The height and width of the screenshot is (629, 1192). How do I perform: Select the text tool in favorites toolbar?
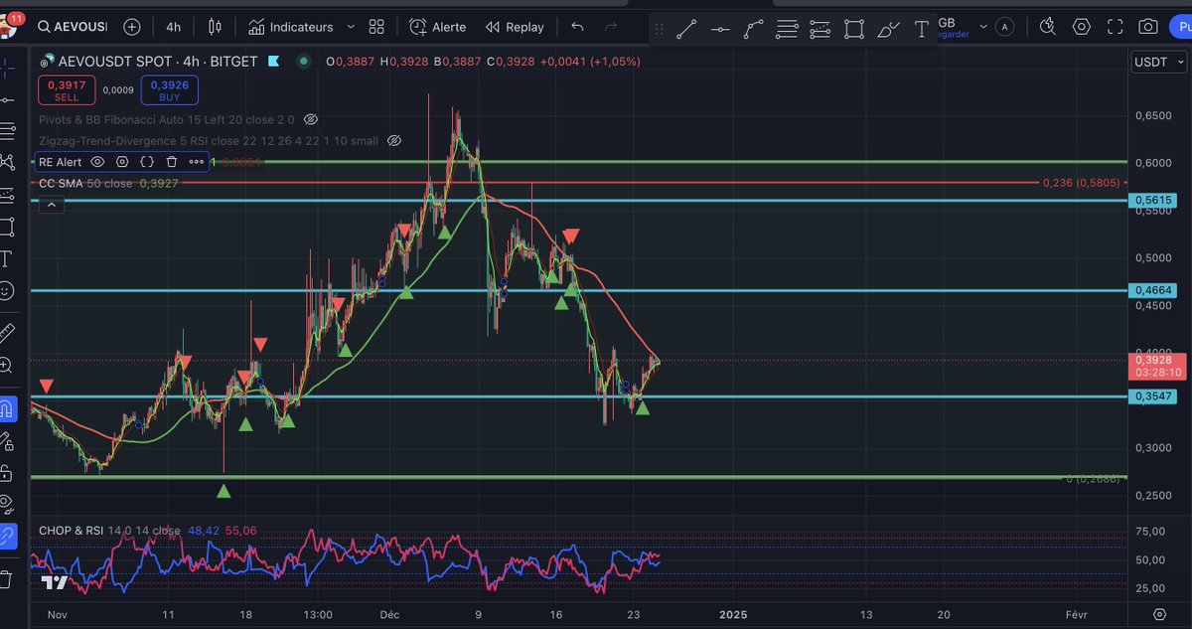pyautogui.click(x=922, y=30)
